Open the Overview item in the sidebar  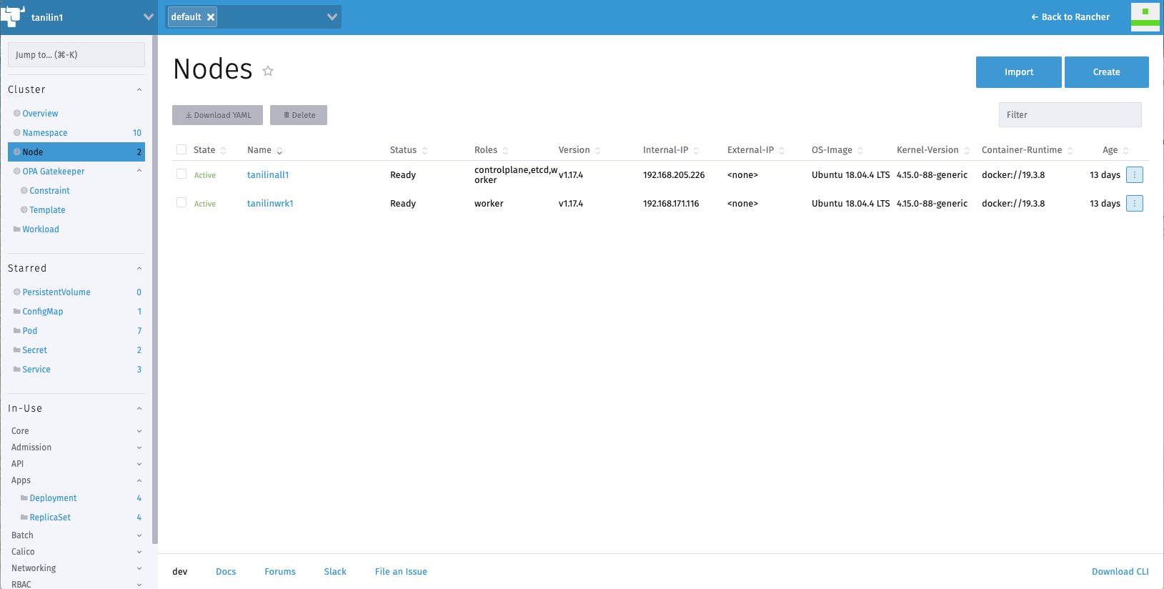[40, 114]
